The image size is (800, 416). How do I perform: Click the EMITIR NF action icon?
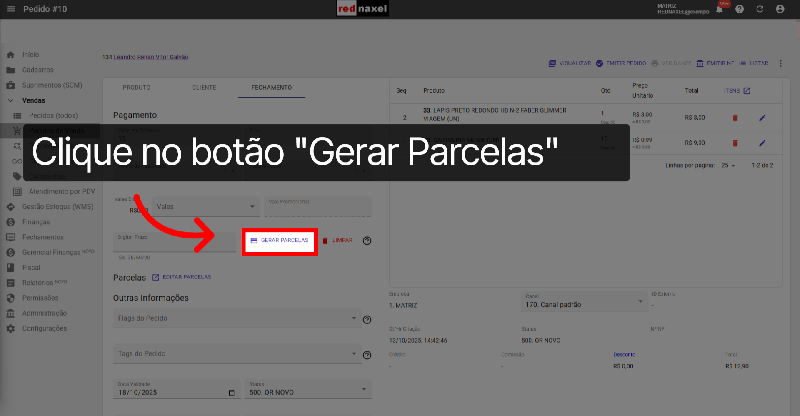700,63
